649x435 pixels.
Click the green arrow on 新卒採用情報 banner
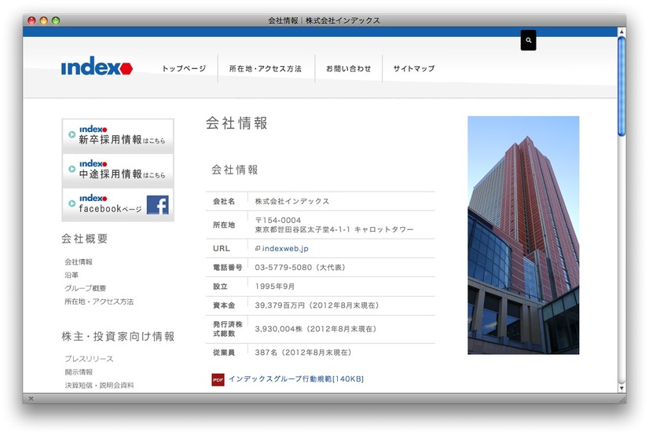click(72, 134)
